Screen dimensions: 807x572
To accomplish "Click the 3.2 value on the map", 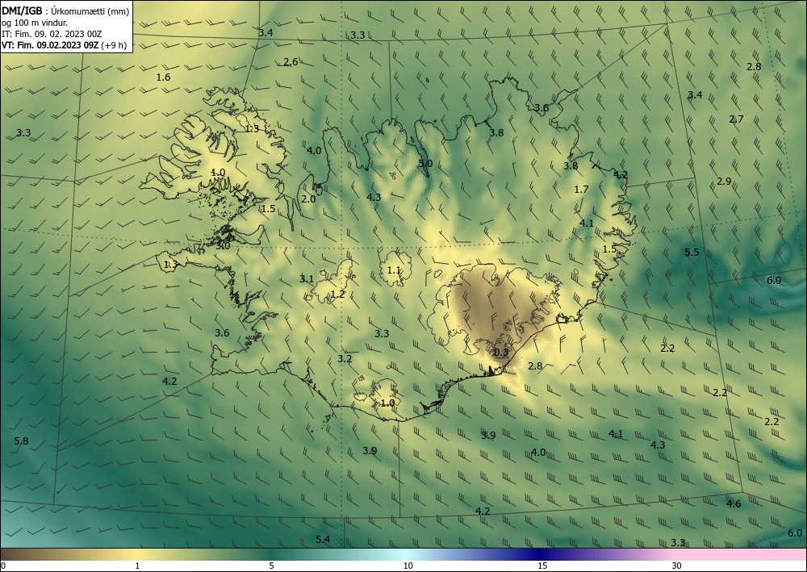I will (x=345, y=358).
